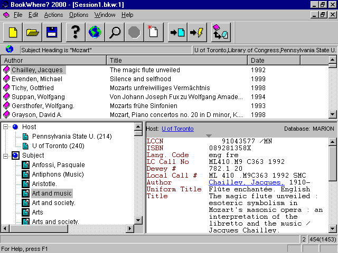Collapse the Host tree node

tap(6, 127)
